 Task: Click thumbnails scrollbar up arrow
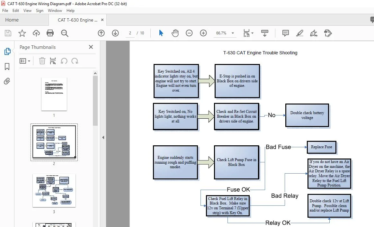pyautogui.click(x=95, y=73)
